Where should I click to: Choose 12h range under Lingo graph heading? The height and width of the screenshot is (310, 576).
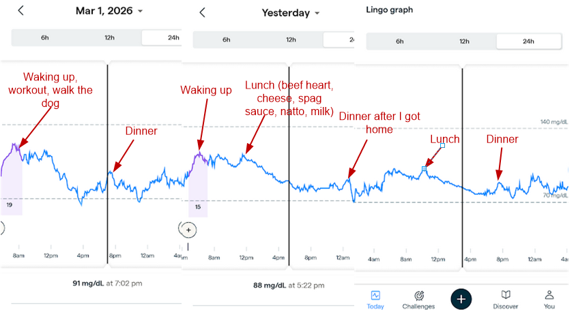click(x=464, y=41)
